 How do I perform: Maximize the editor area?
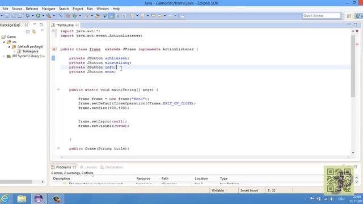point(356,25)
